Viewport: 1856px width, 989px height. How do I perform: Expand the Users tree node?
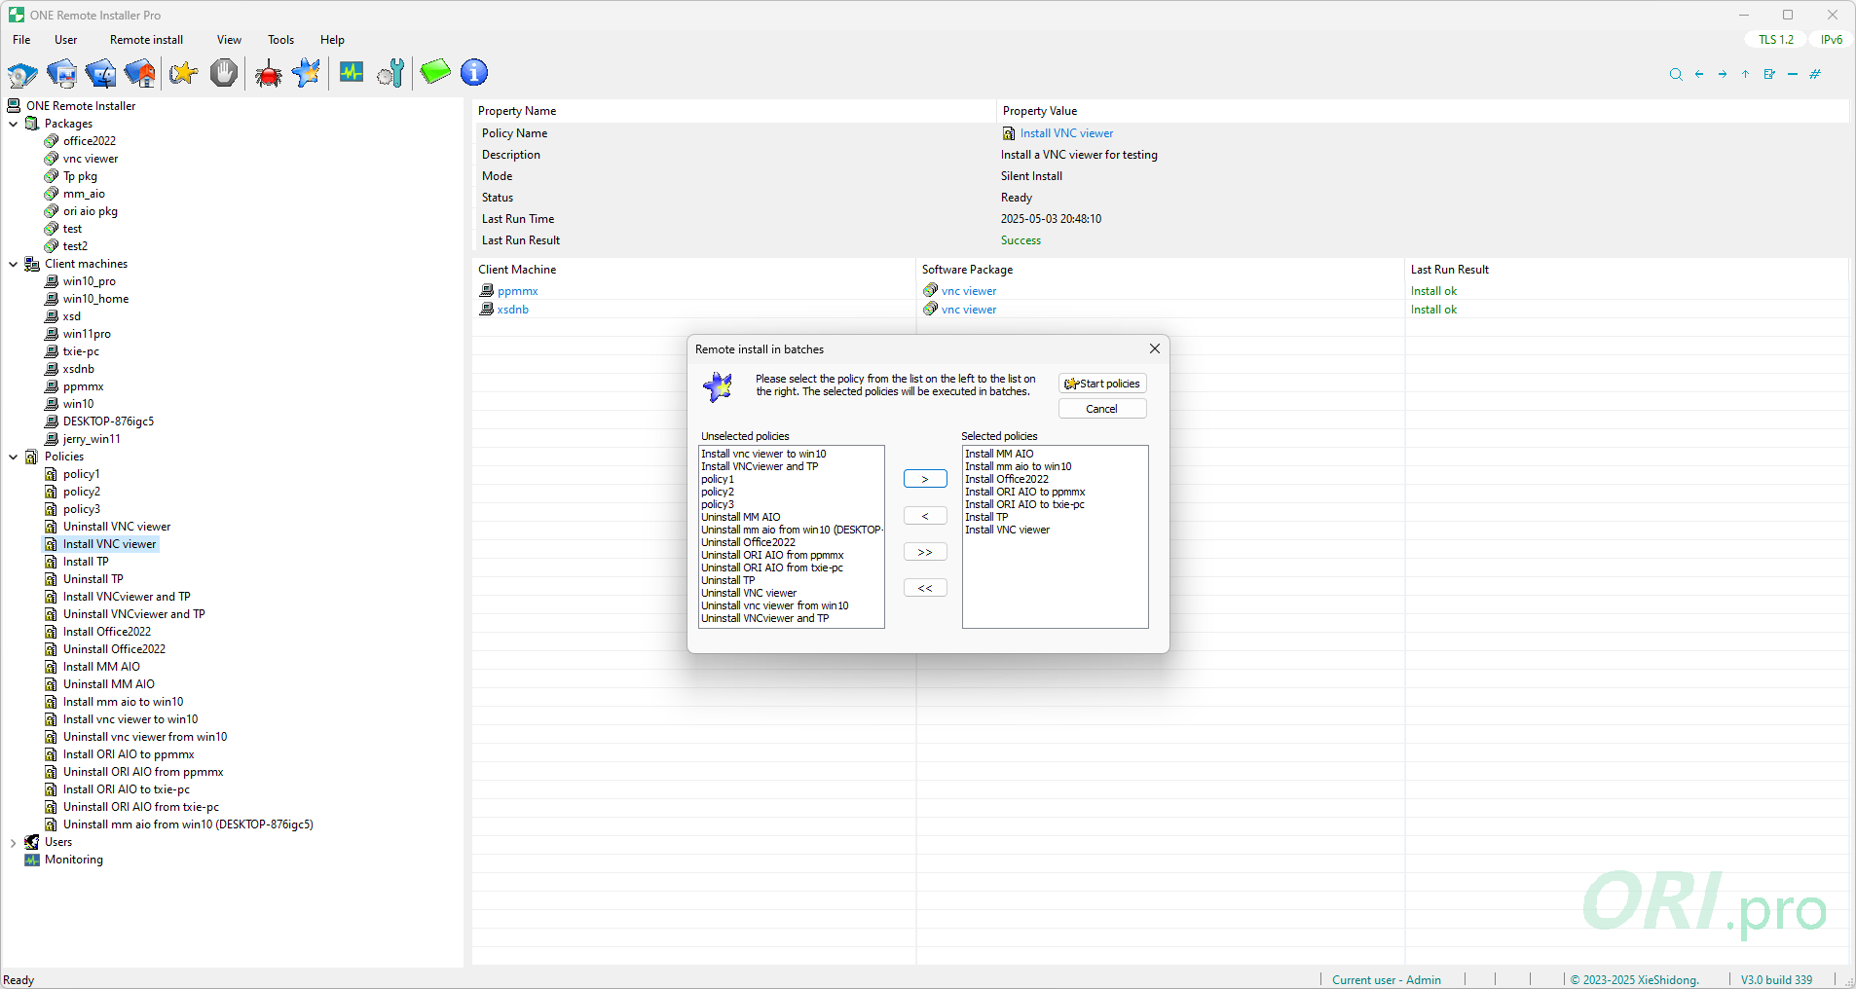coord(13,843)
